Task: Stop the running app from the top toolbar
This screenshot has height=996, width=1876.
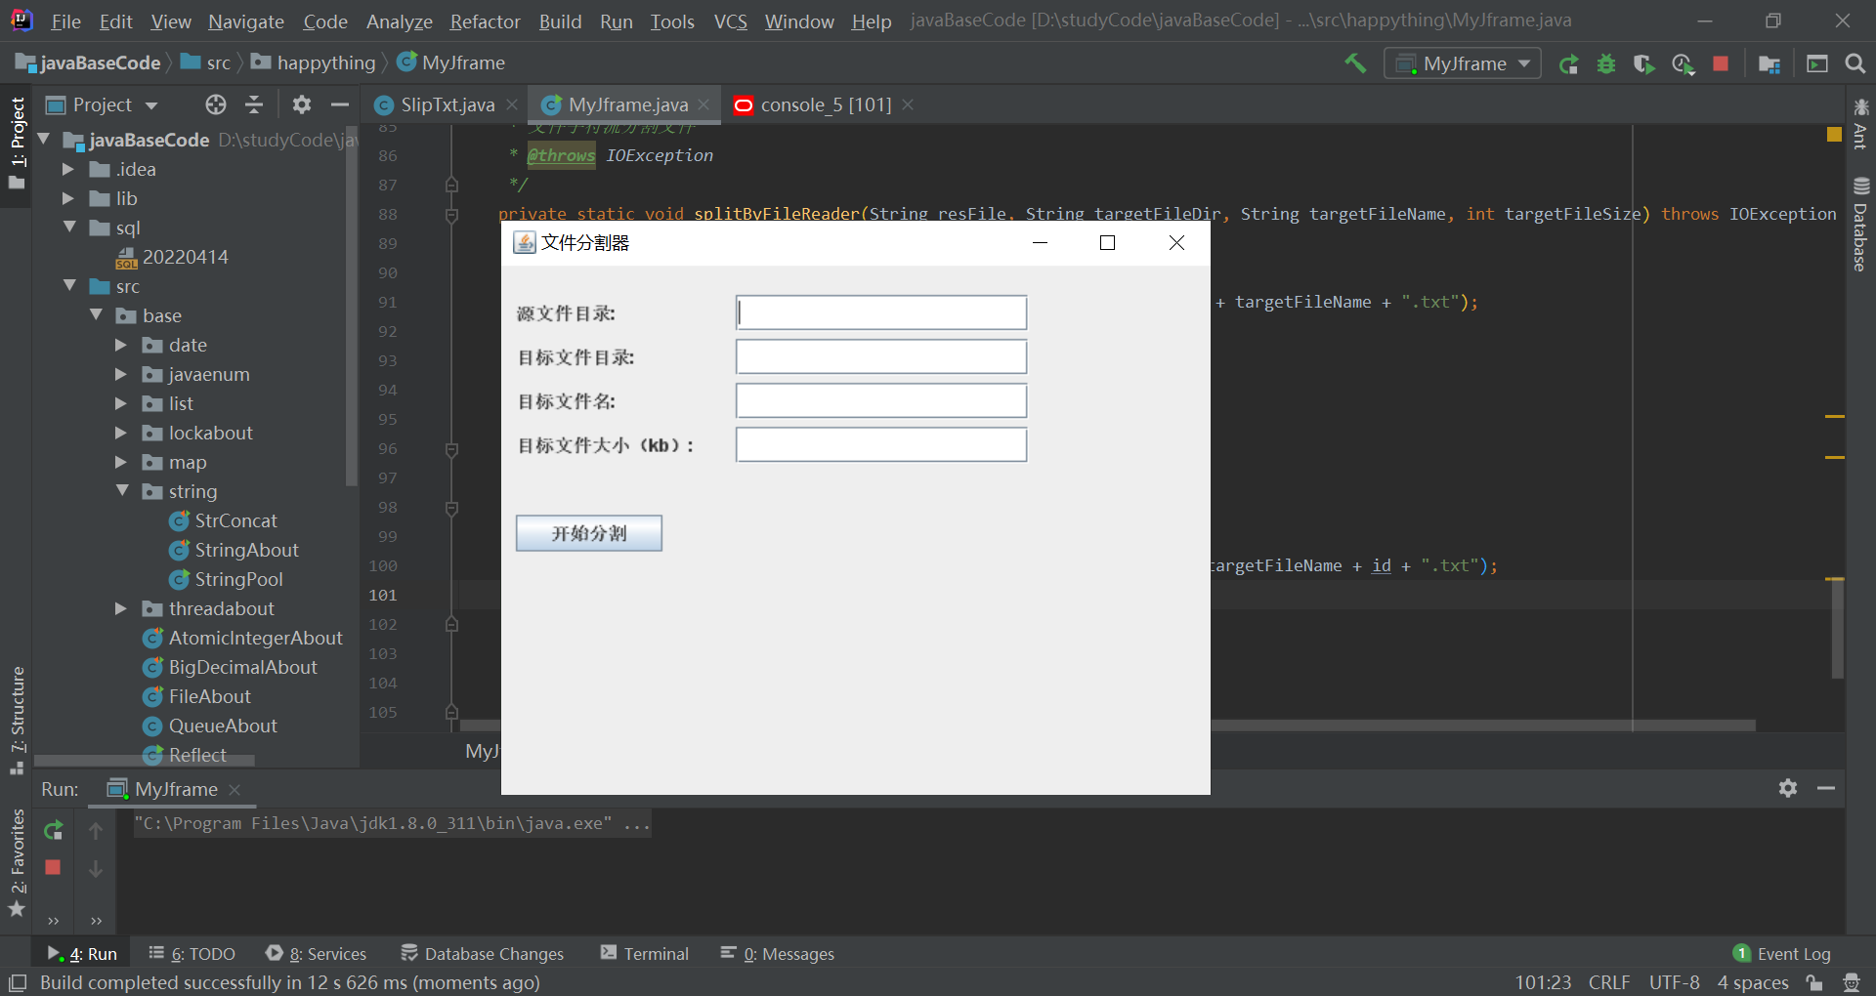Action: [x=1721, y=63]
